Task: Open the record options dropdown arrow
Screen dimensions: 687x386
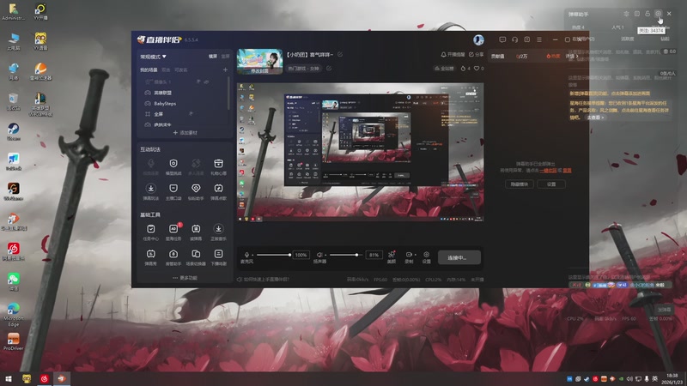Action: (415, 255)
